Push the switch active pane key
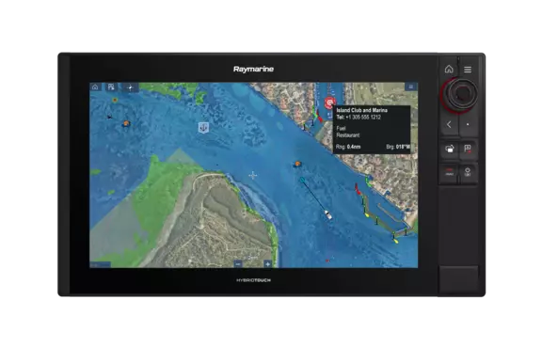Screen dimensions: 542x363 click(450, 149)
